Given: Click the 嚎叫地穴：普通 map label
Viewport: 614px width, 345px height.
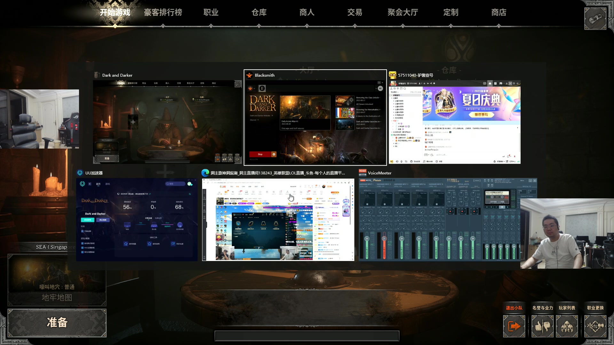Looking at the screenshot, I should pyautogui.click(x=57, y=287).
